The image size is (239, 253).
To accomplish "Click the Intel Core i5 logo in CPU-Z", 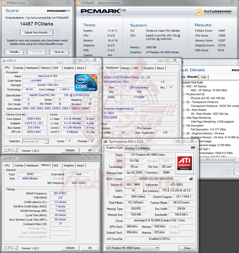I will tap(86, 83).
